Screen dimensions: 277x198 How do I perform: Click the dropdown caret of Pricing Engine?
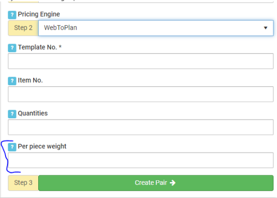point(265,28)
